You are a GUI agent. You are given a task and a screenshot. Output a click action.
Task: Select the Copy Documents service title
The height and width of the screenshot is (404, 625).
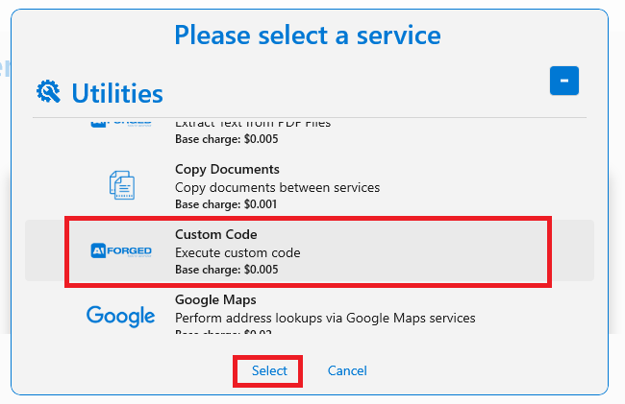[227, 169]
